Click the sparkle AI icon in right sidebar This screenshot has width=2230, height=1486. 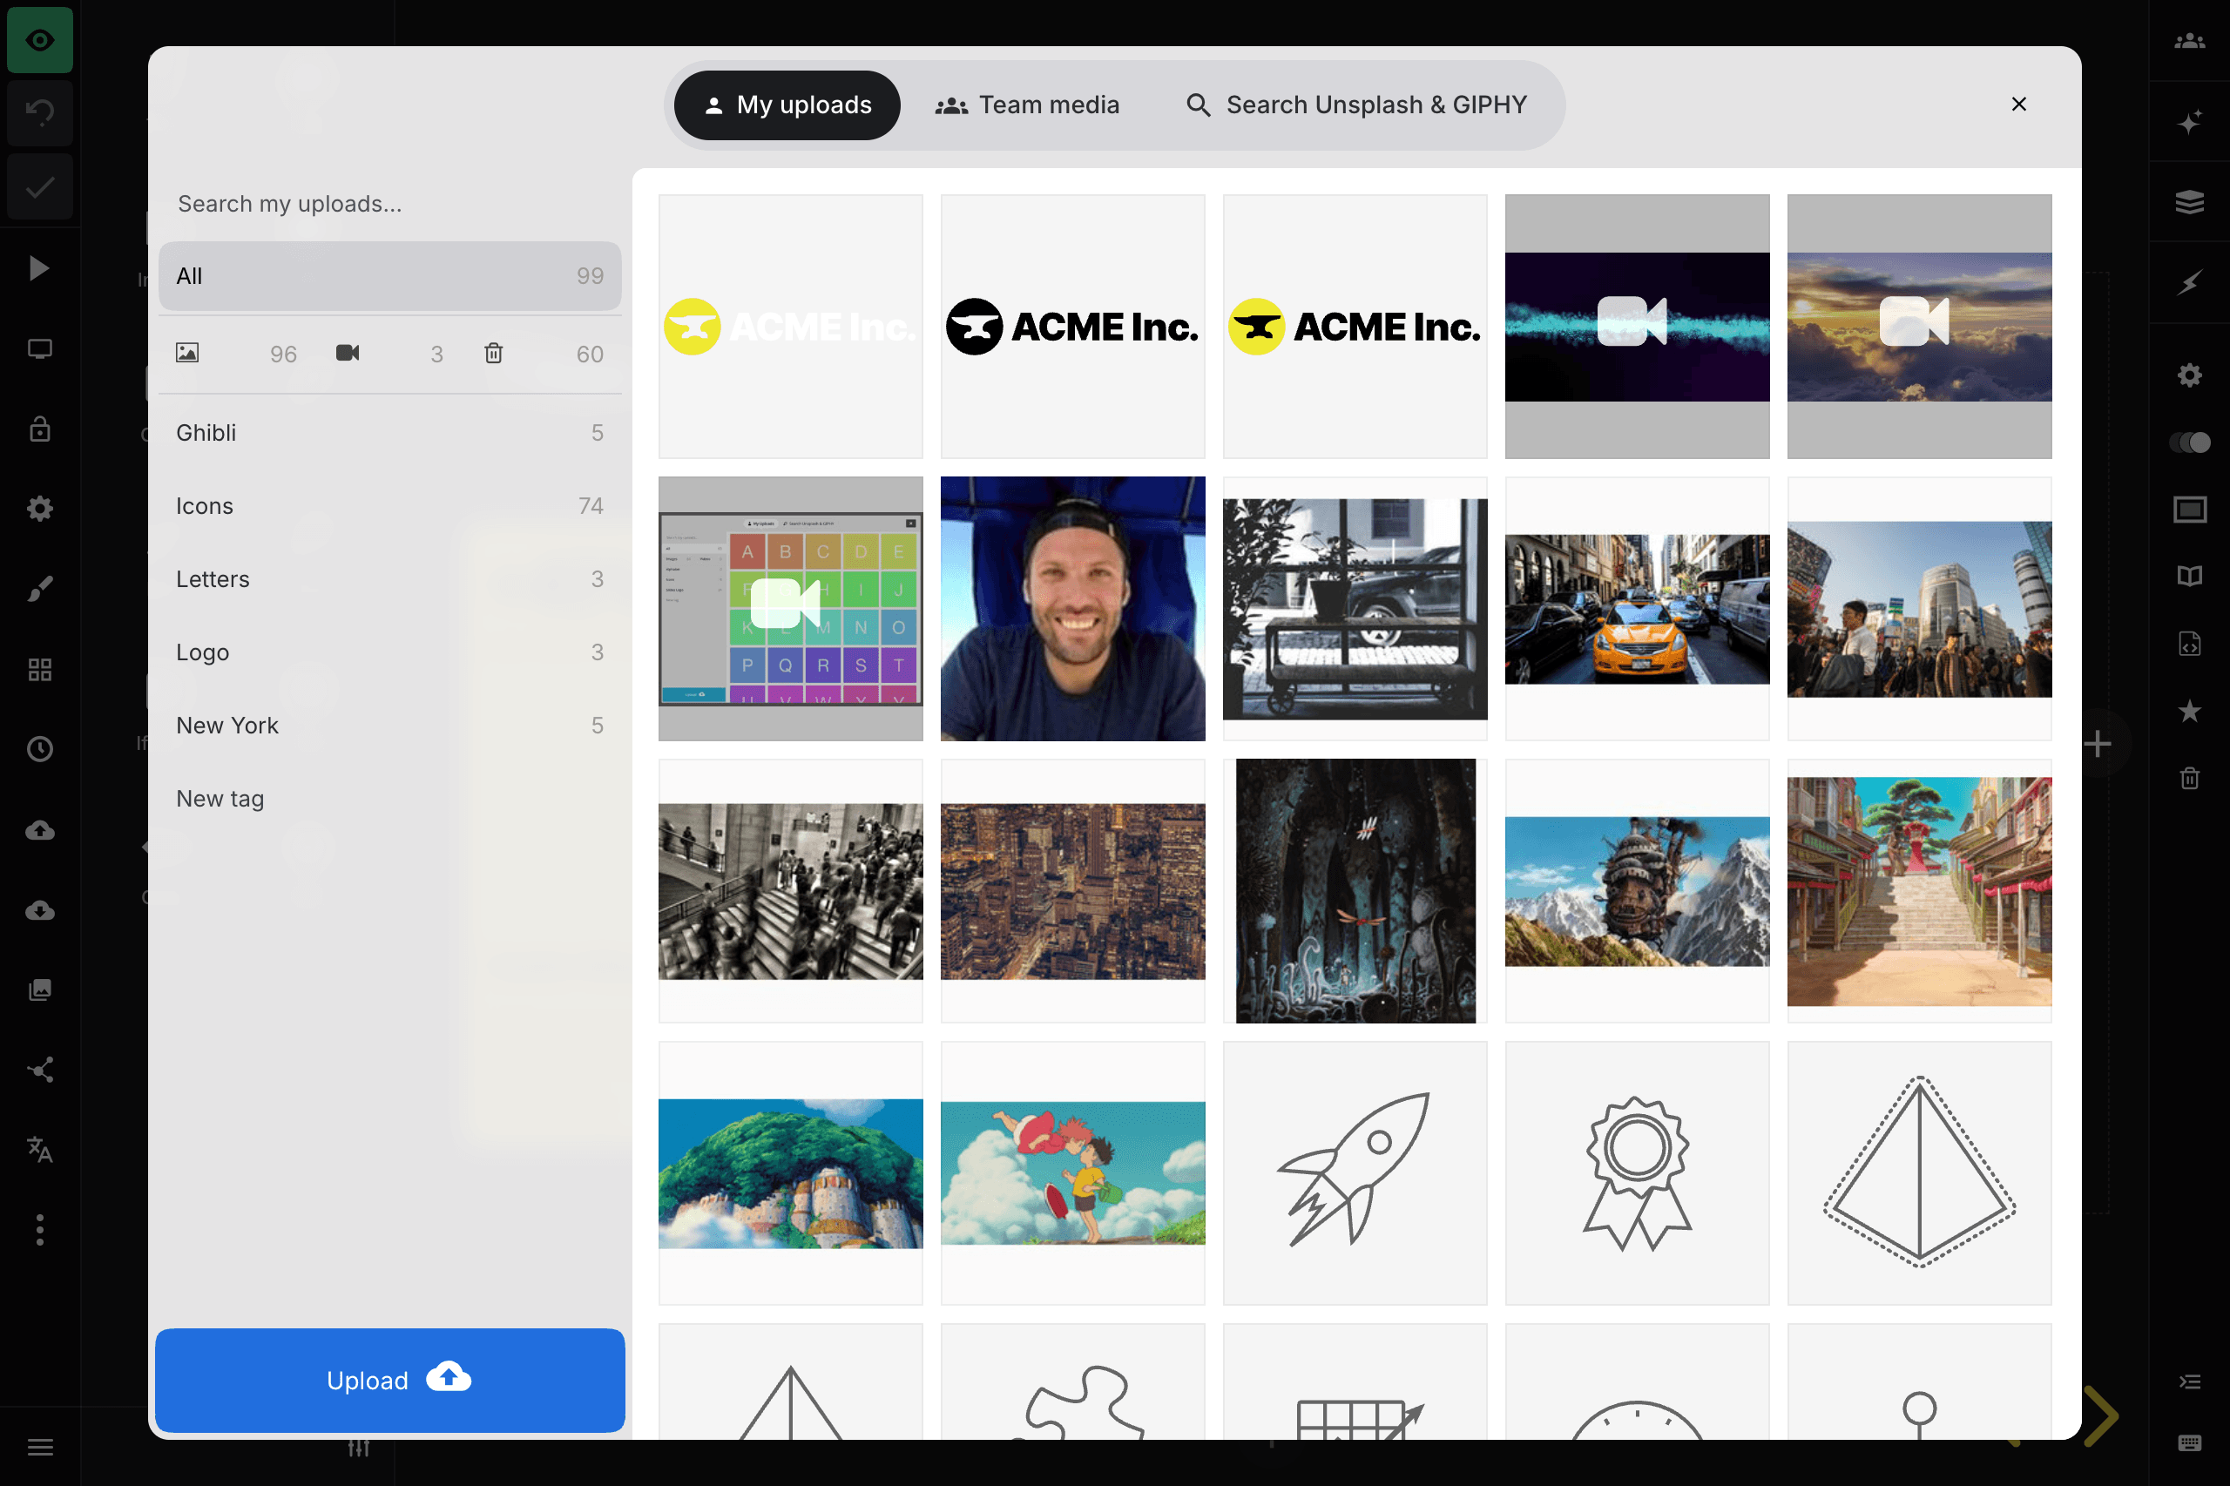(2189, 121)
